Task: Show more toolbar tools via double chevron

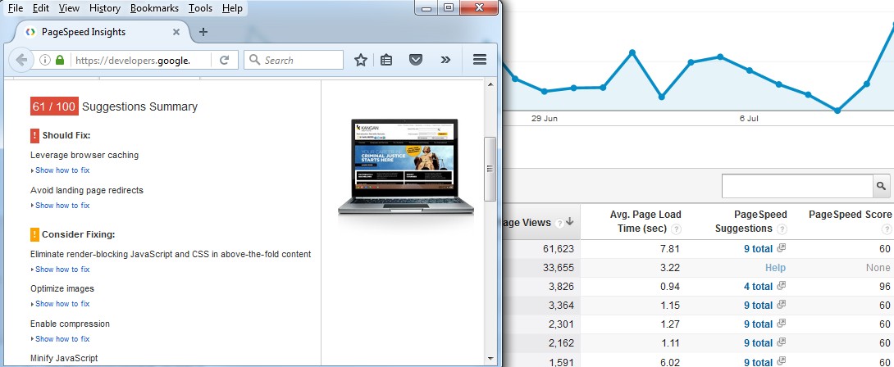Action: click(445, 60)
